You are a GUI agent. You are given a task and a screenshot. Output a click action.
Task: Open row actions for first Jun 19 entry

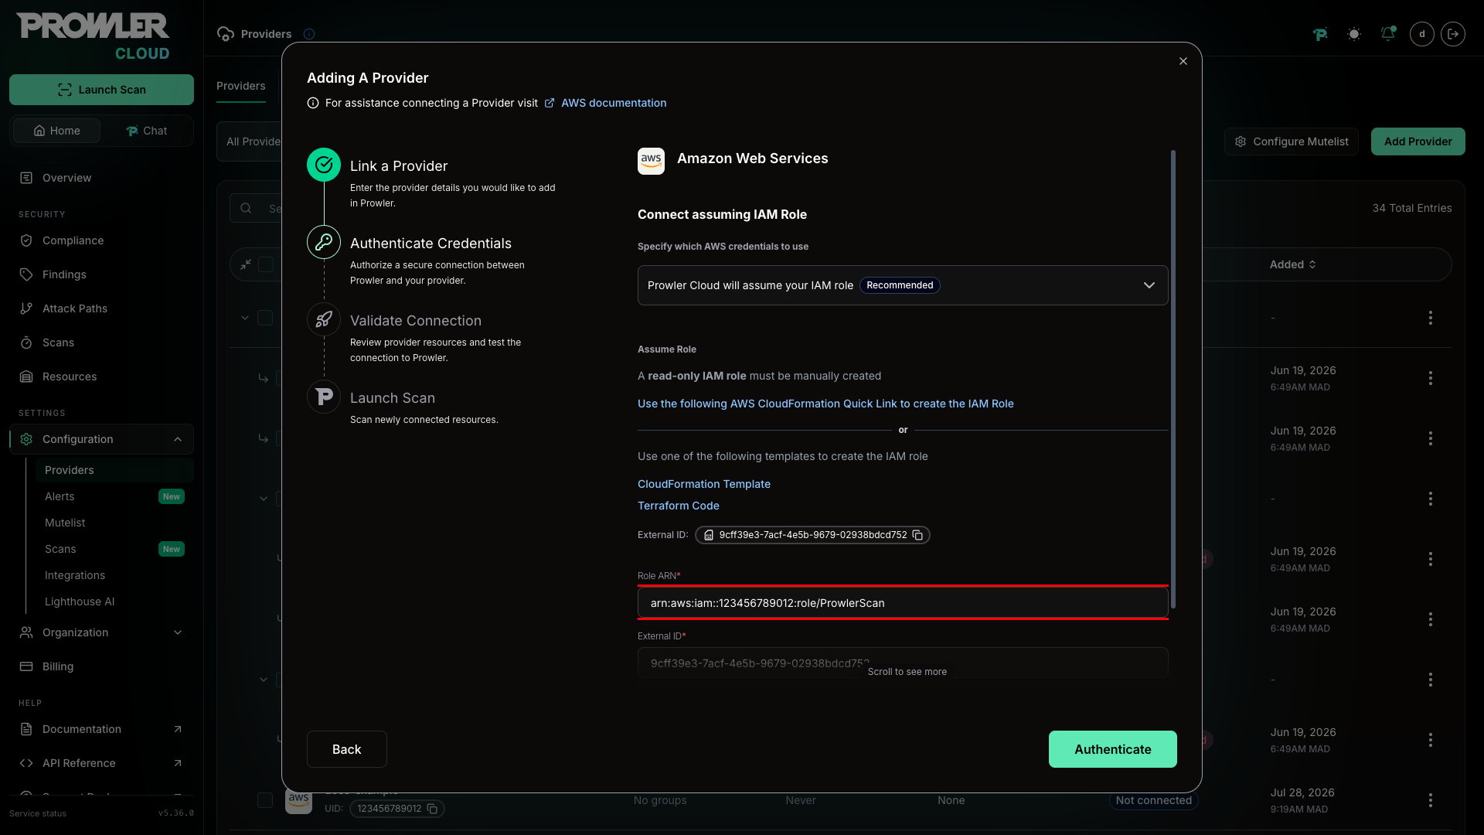(x=1430, y=378)
